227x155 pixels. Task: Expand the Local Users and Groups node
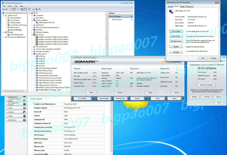pyautogui.click(x=6, y=25)
